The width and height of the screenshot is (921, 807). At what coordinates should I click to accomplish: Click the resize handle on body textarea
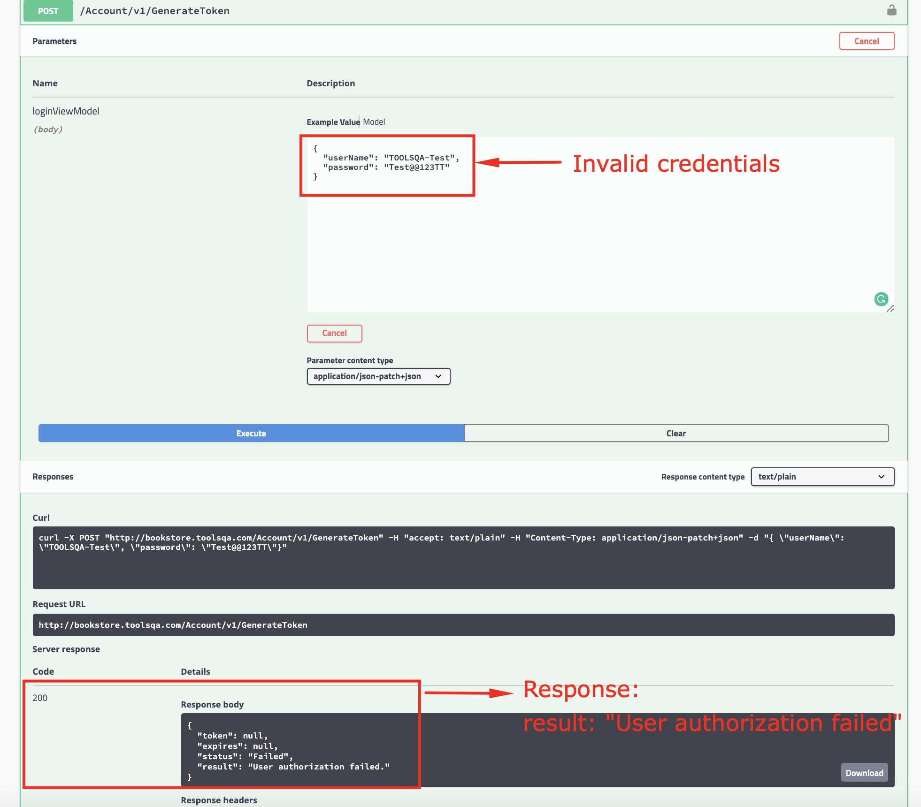click(x=890, y=308)
